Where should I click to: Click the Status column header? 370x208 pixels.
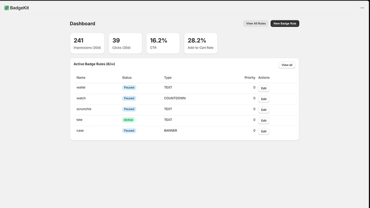tap(127, 78)
